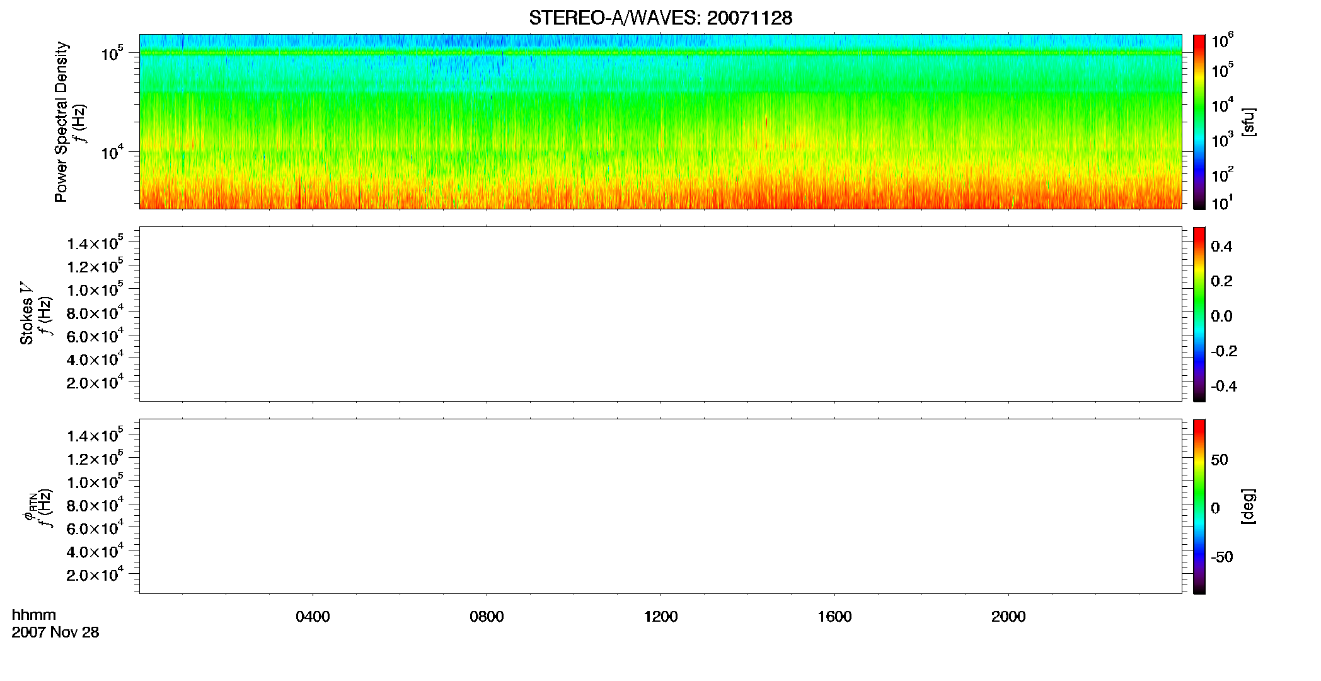The image size is (1321, 681).
Task: Select the 0400 time axis label
Action: (313, 617)
